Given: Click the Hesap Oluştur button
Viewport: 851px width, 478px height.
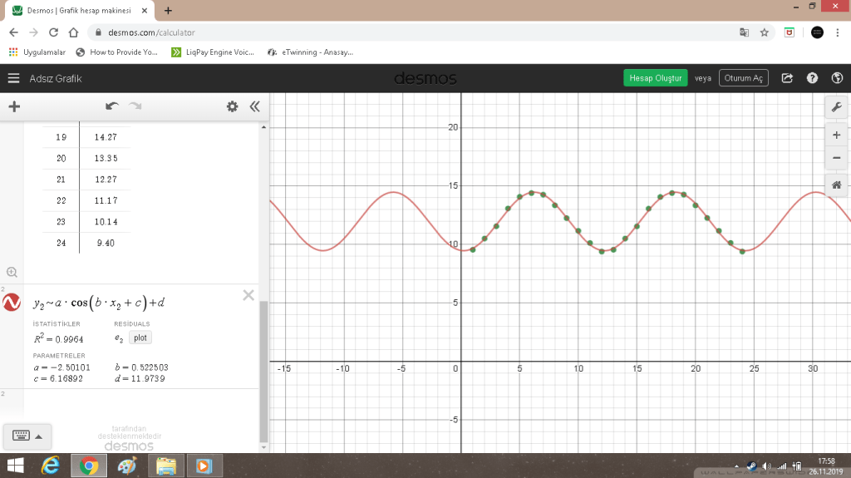Looking at the screenshot, I should coord(656,78).
